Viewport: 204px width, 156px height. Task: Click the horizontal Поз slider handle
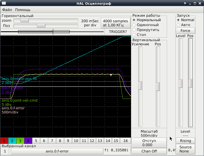(x=41, y=26)
